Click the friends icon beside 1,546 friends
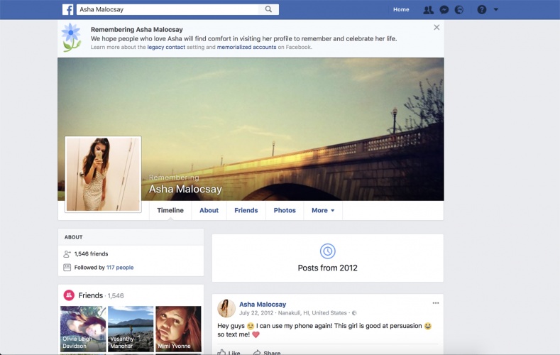The height and width of the screenshot is (355, 560). pyautogui.click(x=67, y=254)
